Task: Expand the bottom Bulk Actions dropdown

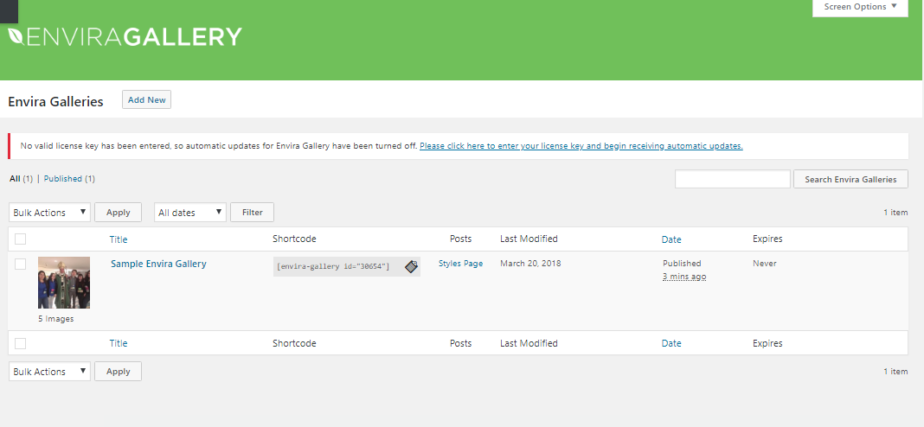Action: [49, 372]
